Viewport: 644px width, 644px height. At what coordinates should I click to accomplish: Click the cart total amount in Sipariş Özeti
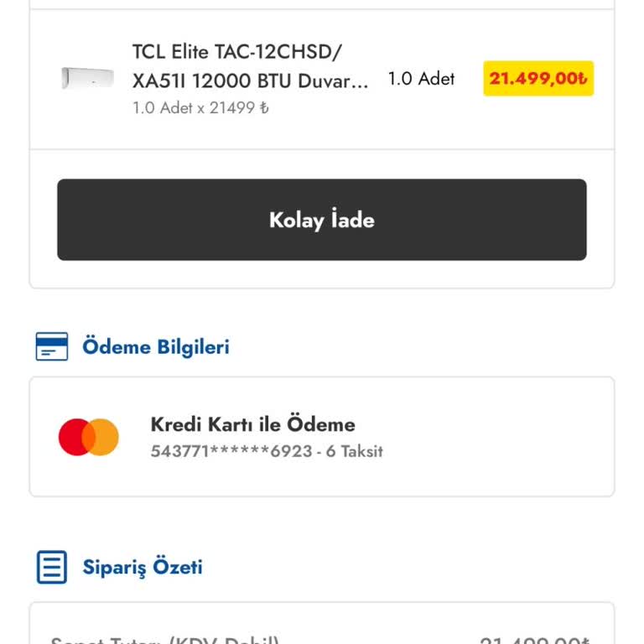pos(535,640)
